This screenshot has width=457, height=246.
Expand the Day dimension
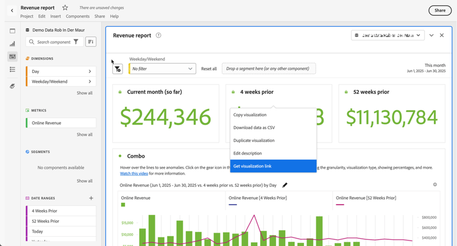coord(90,71)
